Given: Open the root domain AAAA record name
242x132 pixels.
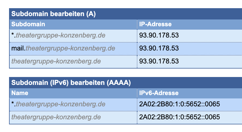Looking at the screenshot, I should 56,117.
